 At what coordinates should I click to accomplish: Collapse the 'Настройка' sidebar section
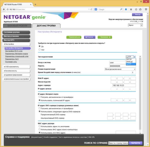coord(16,44)
